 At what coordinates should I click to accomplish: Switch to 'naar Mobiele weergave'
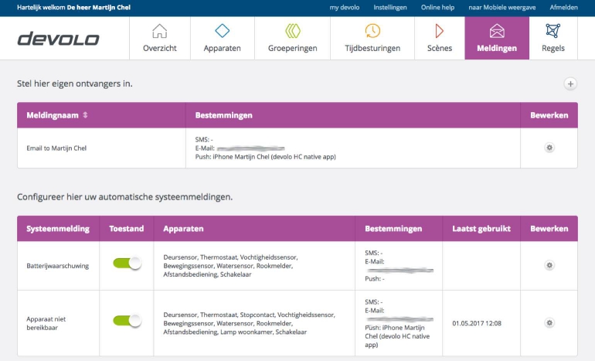pos(500,7)
